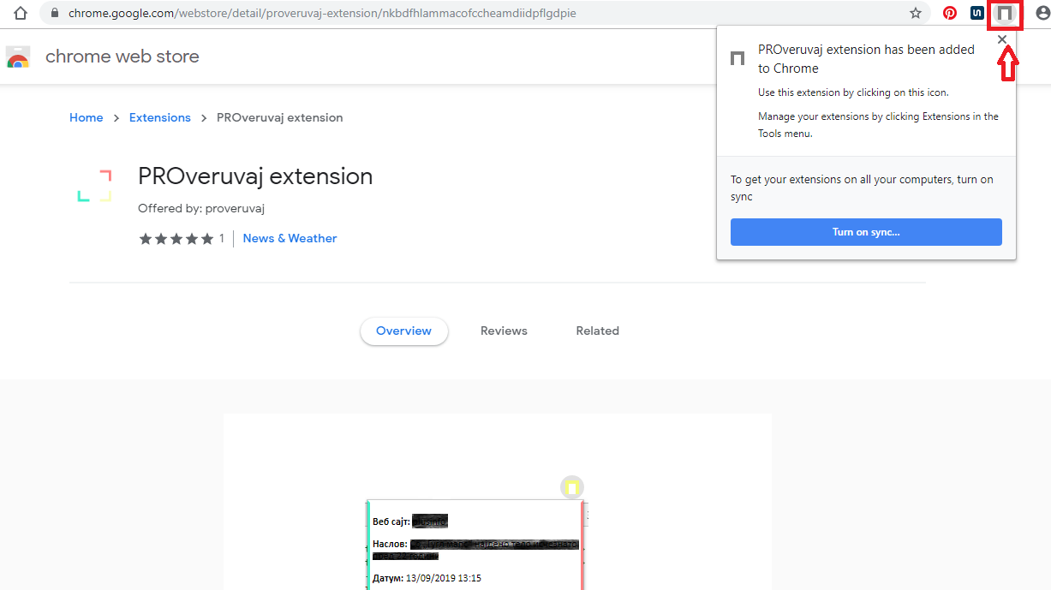Click the five-star rating

[x=176, y=239]
